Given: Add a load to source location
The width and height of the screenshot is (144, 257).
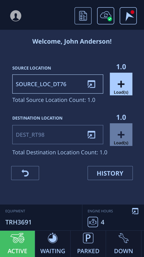Looking at the screenshot, I should click(121, 84).
